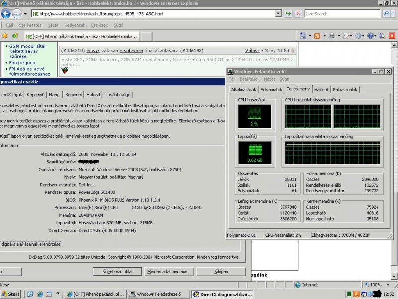Expand the RSS feeds dropdown arrow
The image size is (398, 299).
click(x=324, y=36)
